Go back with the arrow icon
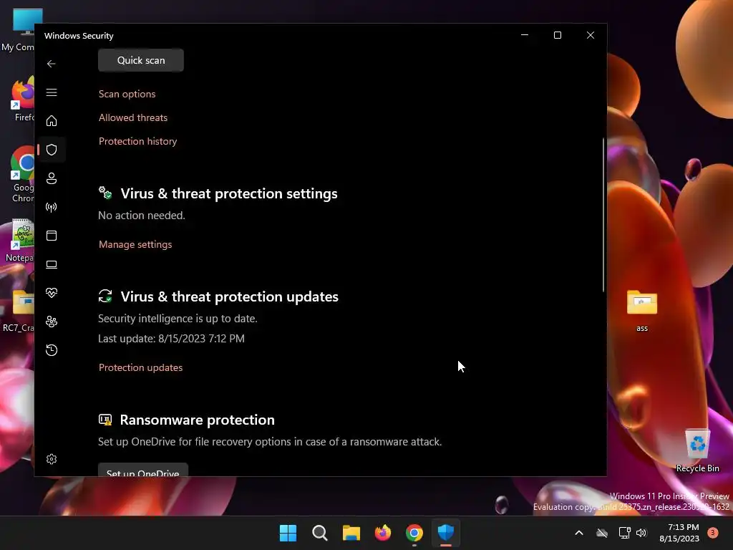The width and height of the screenshot is (733, 550). click(52, 64)
